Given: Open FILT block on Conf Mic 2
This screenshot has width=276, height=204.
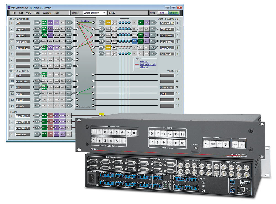Looking at the screenshot, I should pos(44,121).
